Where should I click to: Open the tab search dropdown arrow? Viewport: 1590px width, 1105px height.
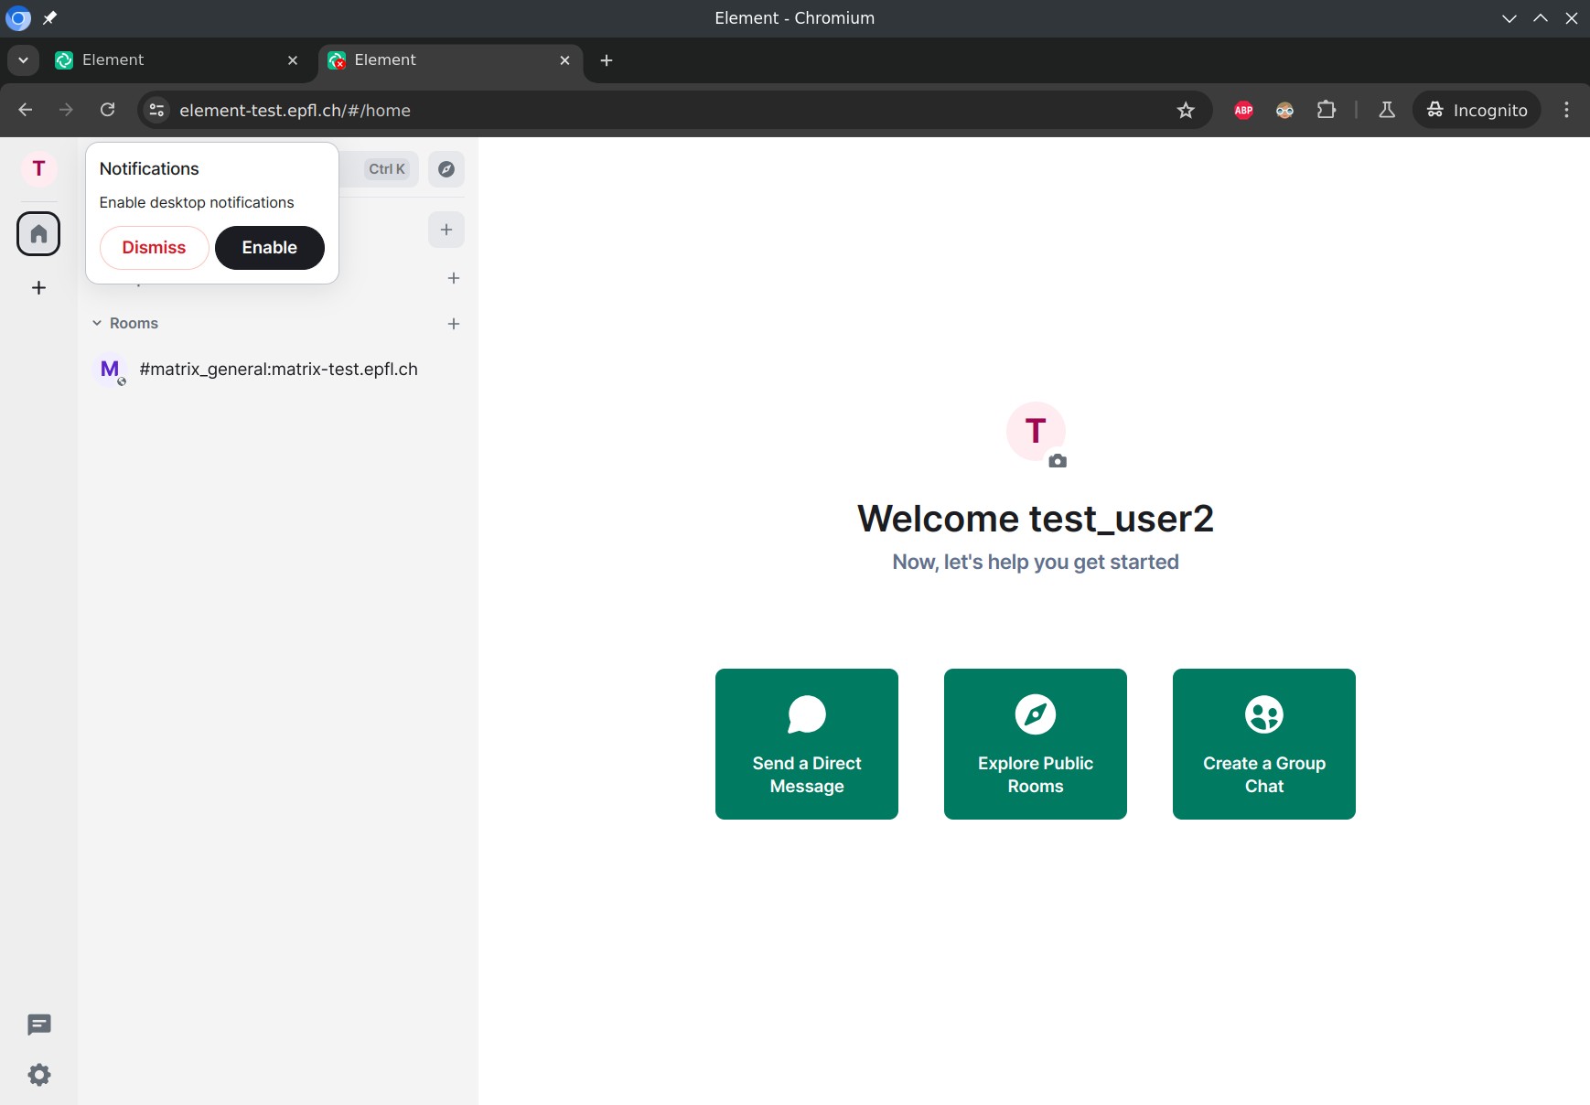[23, 60]
